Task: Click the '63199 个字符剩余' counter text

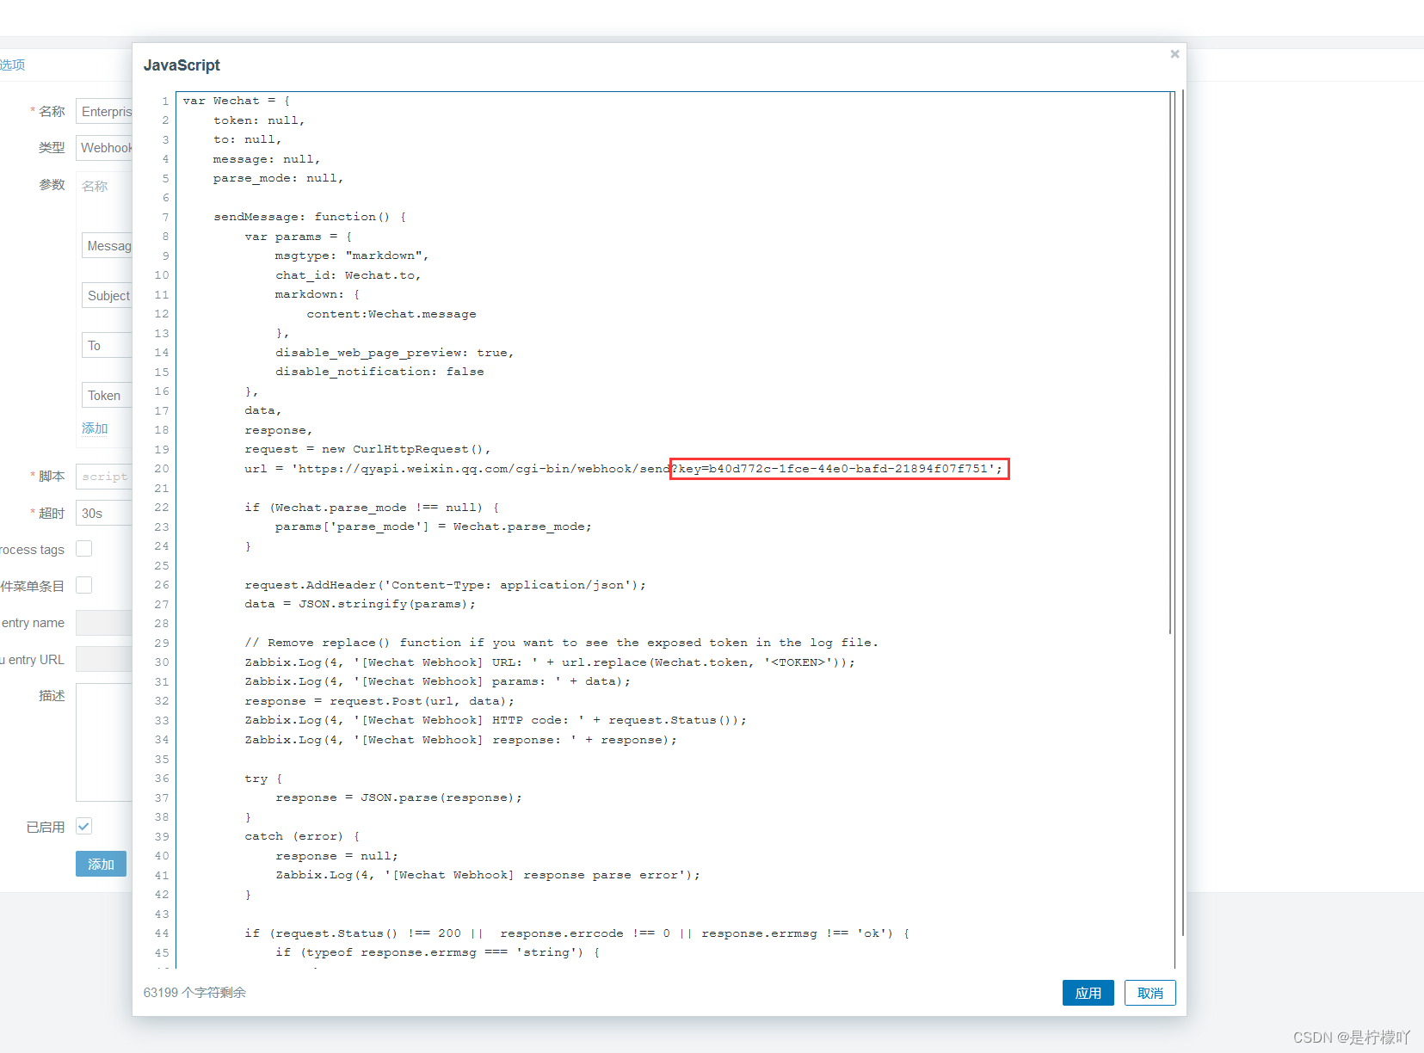Action: coord(194,993)
